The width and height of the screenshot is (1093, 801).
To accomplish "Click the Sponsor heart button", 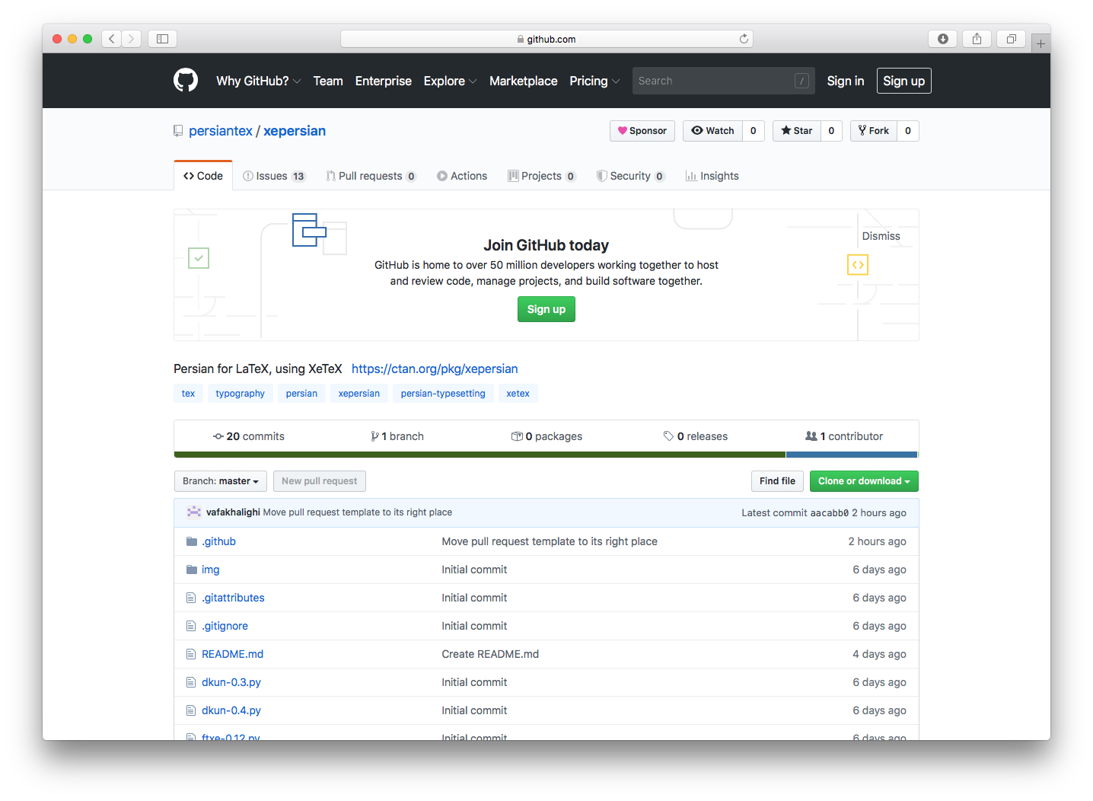I will [642, 131].
